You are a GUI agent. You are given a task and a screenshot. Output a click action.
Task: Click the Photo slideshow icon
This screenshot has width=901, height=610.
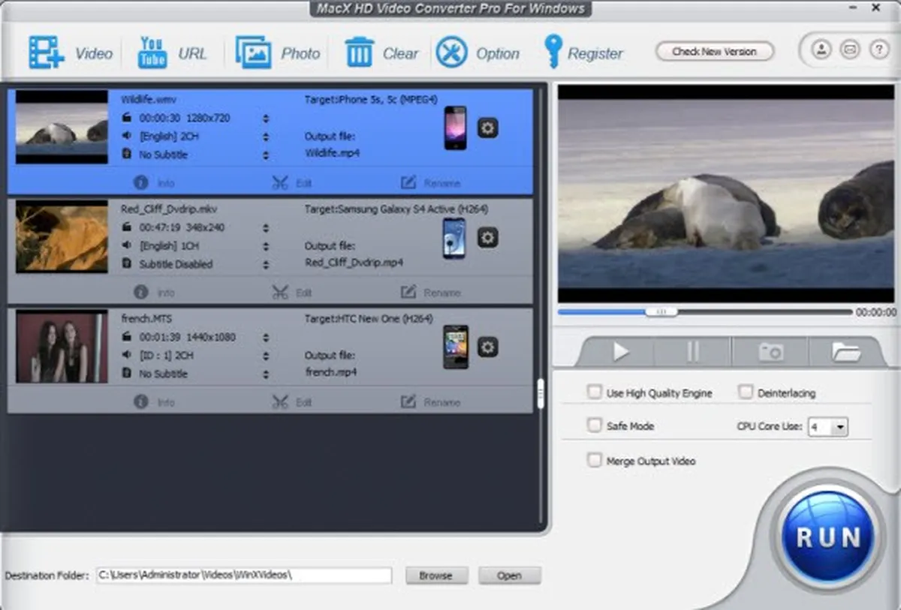click(x=253, y=53)
